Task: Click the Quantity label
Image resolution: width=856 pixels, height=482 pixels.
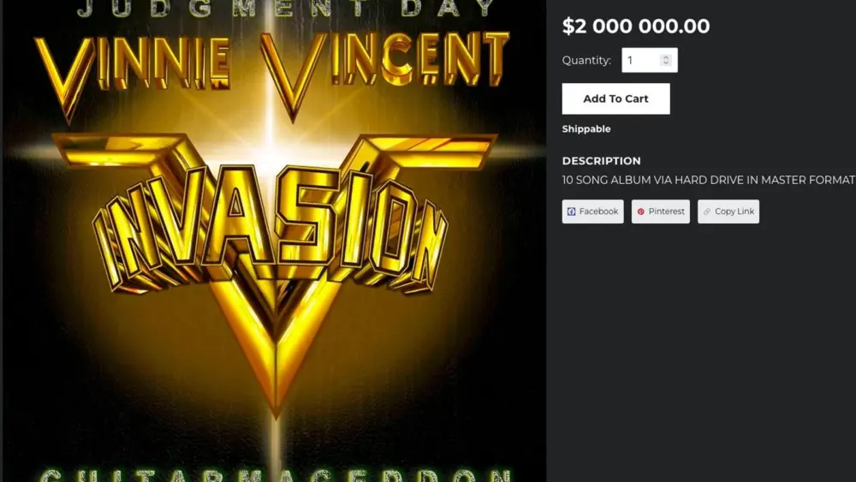Action: tap(587, 61)
